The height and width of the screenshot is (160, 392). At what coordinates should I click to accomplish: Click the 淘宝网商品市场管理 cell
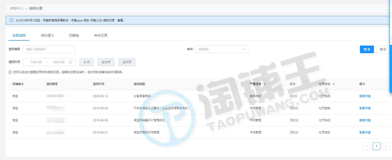point(146,133)
